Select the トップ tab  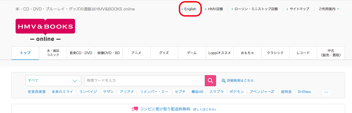25,53
